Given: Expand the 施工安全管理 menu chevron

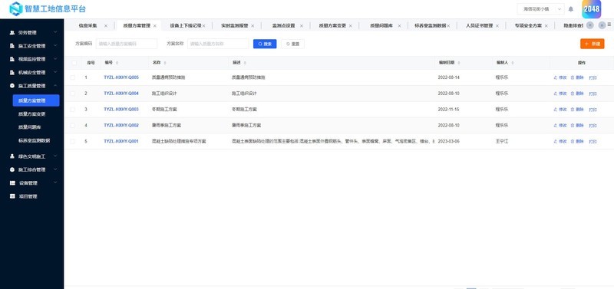Looking at the screenshot, I should [x=55, y=46].
